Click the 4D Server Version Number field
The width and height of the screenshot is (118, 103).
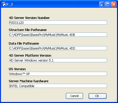tap(58, 23)
